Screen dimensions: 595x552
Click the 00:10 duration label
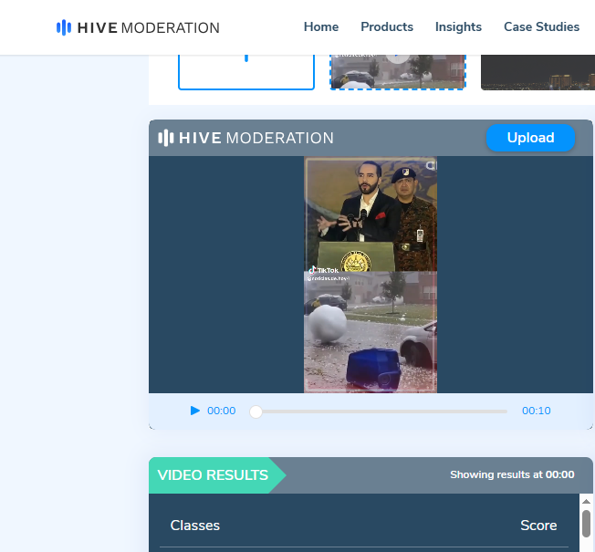point(537,411)
